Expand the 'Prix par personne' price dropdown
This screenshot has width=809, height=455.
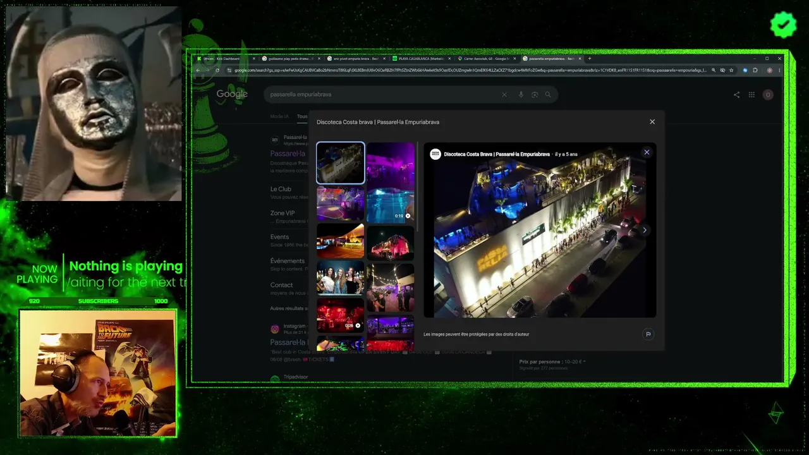552,361
